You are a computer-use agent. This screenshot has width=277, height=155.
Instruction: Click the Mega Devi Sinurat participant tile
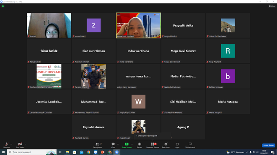click(x=183, y=51)
